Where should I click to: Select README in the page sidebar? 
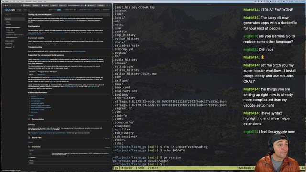coord(15,19)
